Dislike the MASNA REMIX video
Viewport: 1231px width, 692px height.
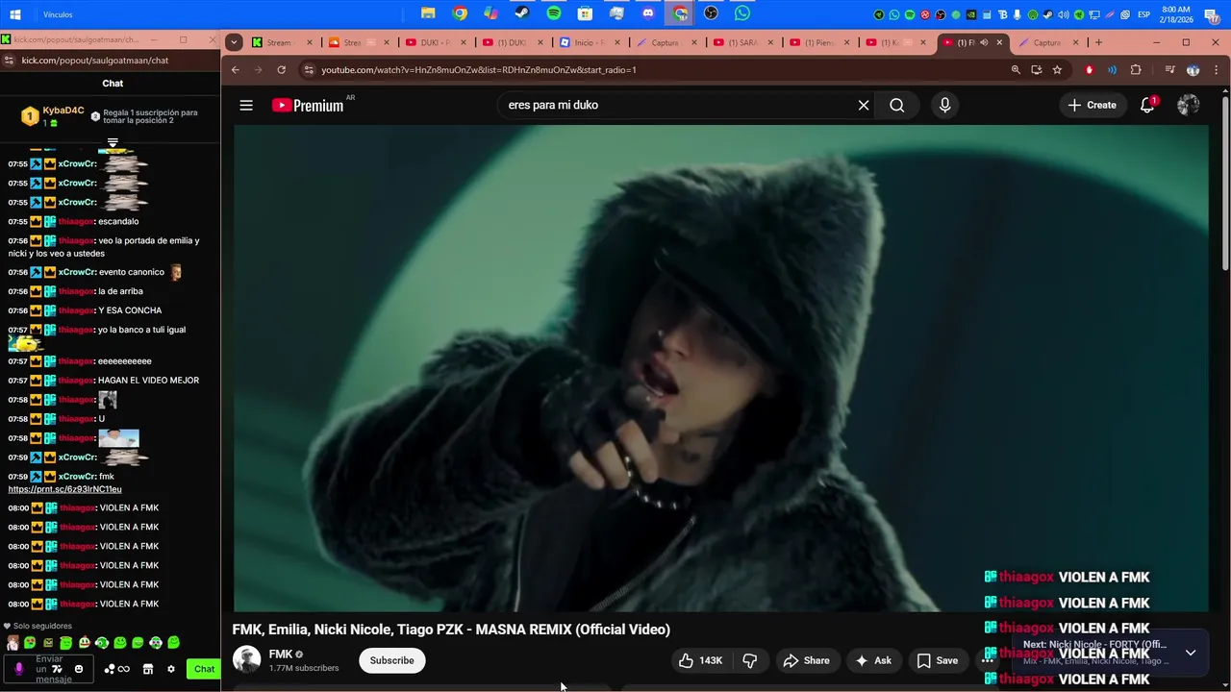click(750, 660)
